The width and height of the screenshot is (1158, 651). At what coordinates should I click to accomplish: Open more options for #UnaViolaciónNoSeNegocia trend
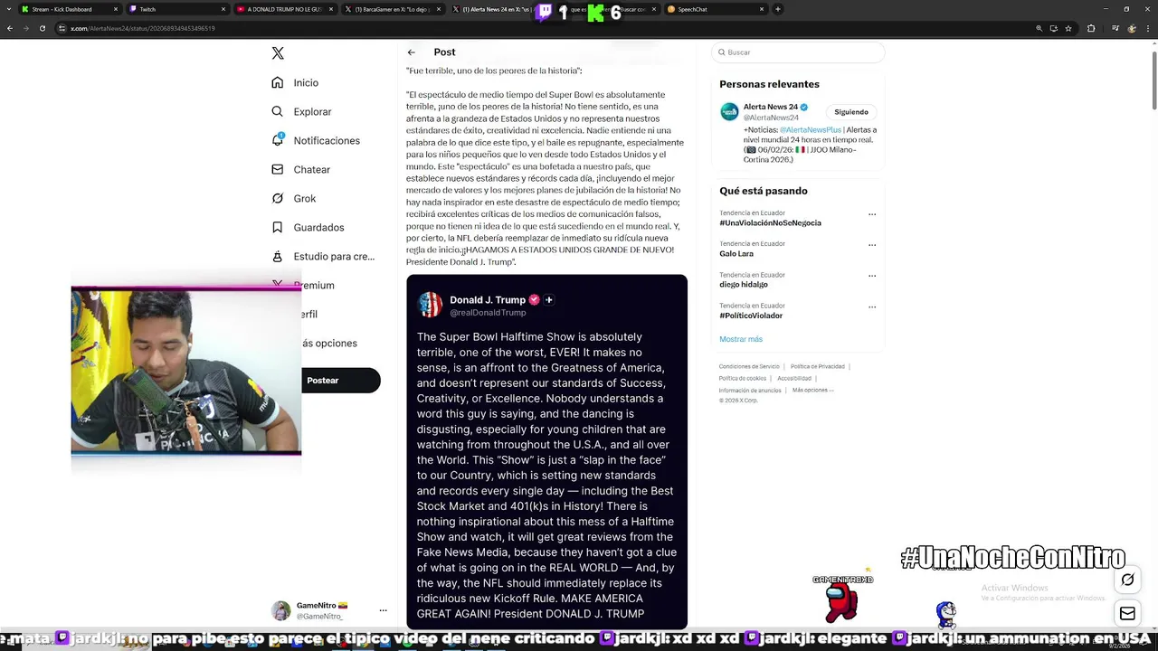pos(872,214)
